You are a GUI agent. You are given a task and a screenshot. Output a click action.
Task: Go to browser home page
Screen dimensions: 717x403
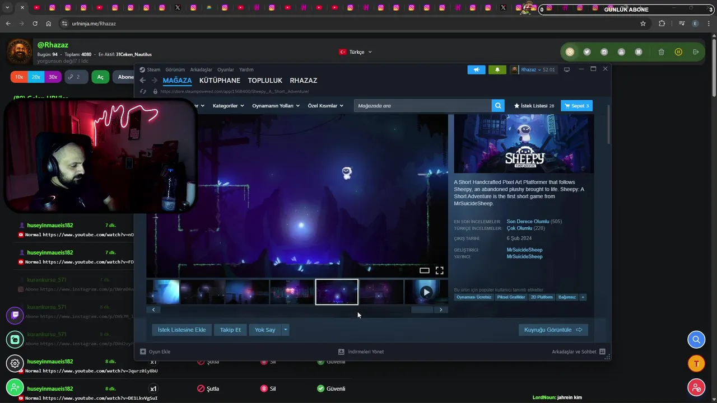[x=49, y=24]
